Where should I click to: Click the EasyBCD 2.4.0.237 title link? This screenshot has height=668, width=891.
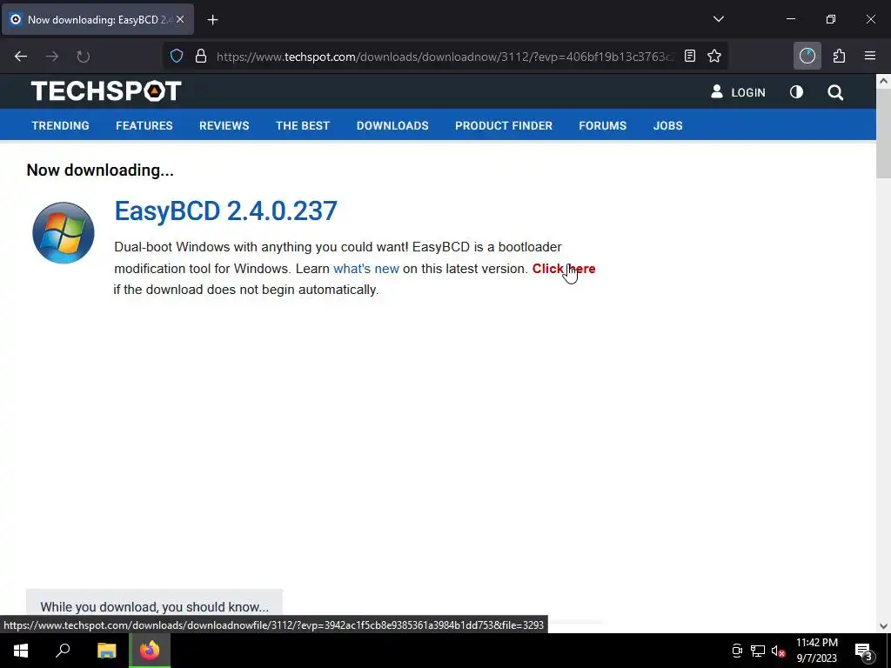coord(225,210)
